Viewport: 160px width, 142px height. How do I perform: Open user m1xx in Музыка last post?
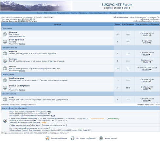146,55
